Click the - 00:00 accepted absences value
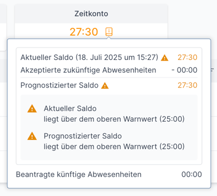 [x=184, y=70]
